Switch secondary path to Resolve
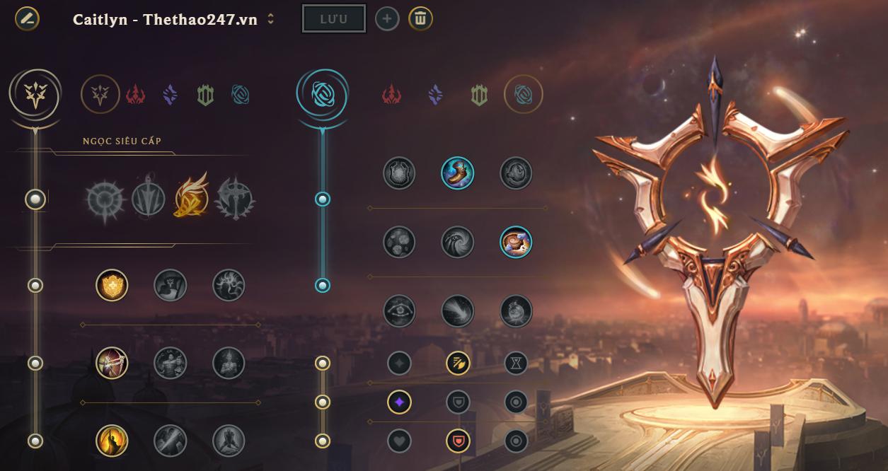This screenshot has height=471, width=888. point(479,94)
